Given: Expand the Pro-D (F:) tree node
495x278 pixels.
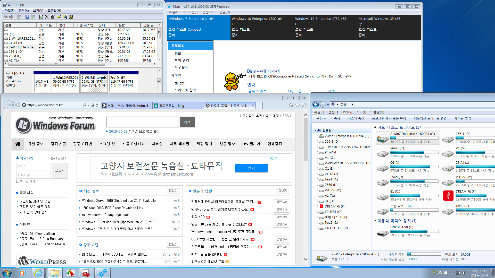Looking at the screenshot, I should tap(318, 152).
